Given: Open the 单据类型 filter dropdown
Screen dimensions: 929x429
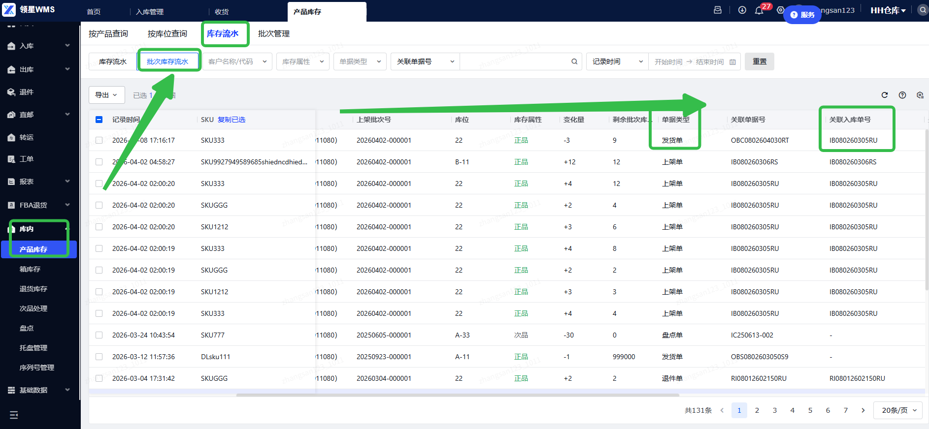Looking at the screenshot, I should click(360, 61).
